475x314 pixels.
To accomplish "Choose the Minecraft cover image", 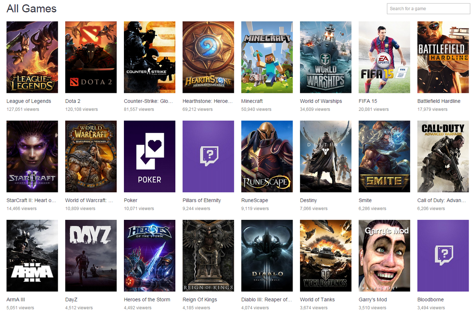I will pos(267,57).
